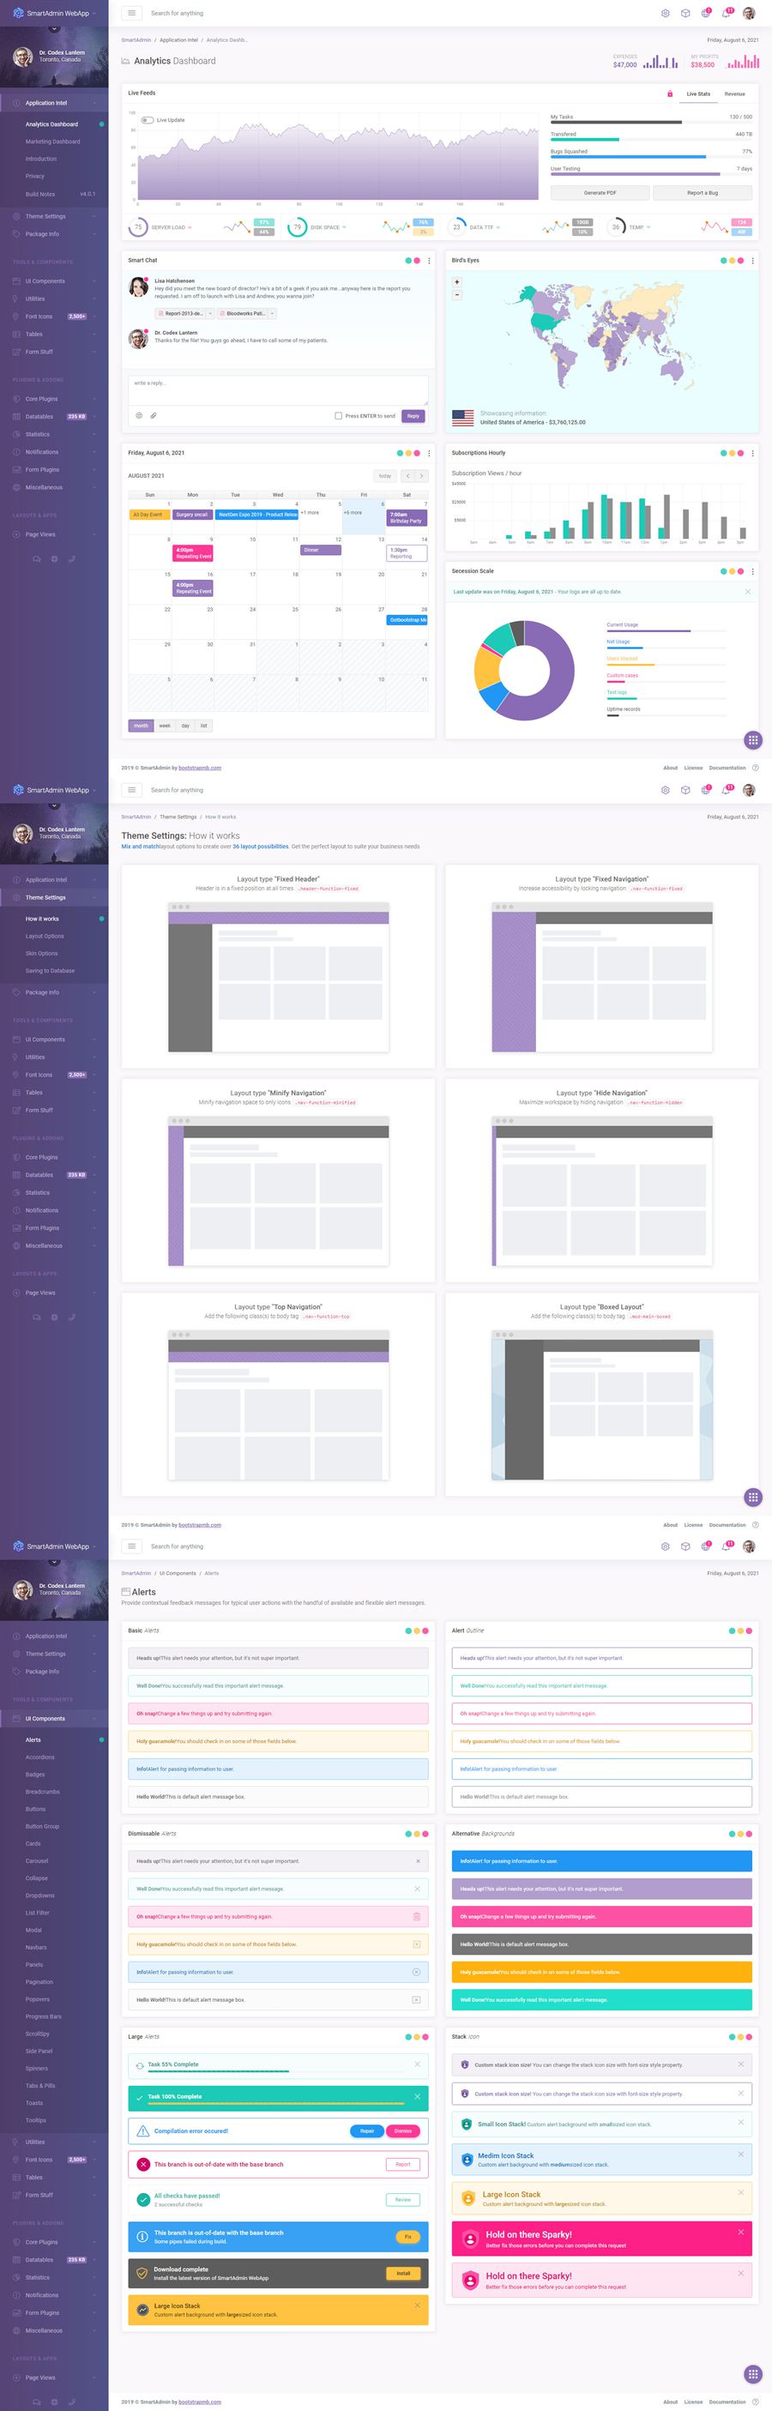The image size is (772, 2411).
Task: Zoom in on the Bird's Eyes map
Action: 456,281
